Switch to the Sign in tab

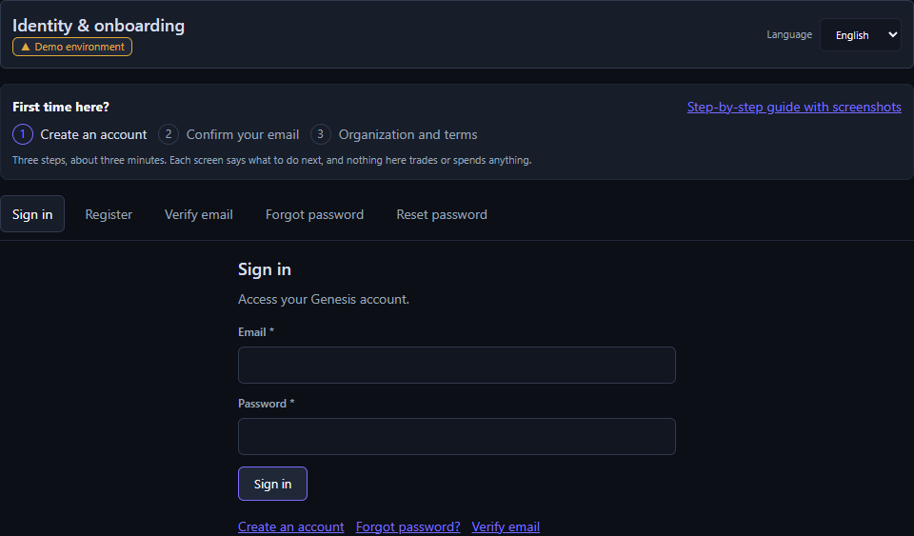tap(32, 214)
